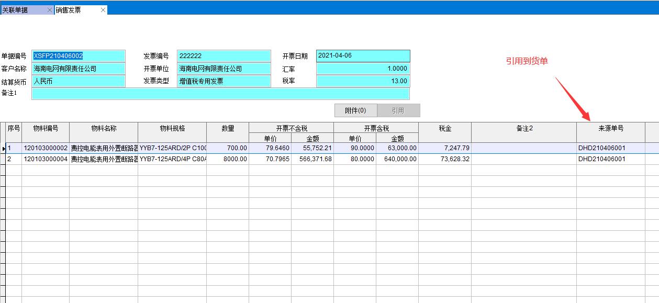659x303 pixels.
Task: Select the row 1 indicator arrow
Action: 3,149
